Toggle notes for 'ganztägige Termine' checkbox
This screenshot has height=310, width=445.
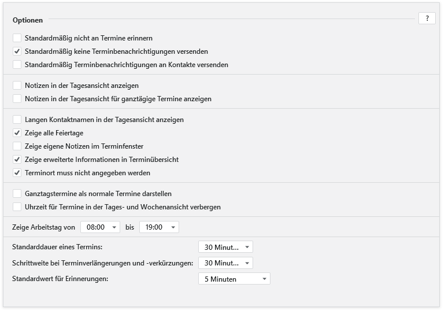click(17, 99)
